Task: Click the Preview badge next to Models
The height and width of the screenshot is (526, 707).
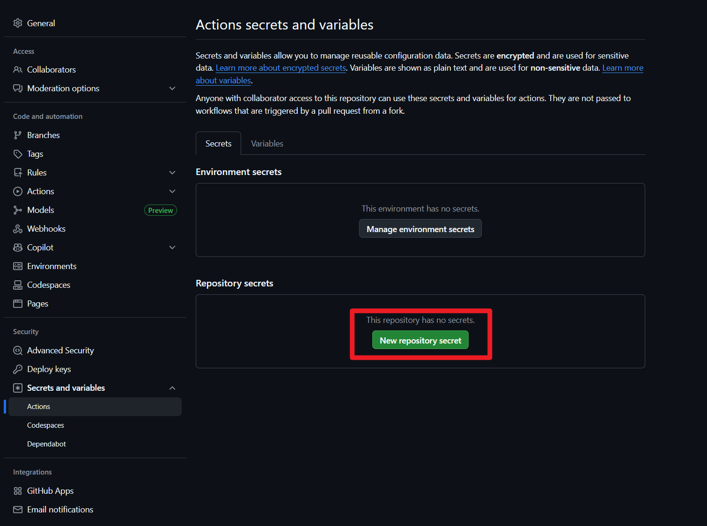Action: pos(161,210)
